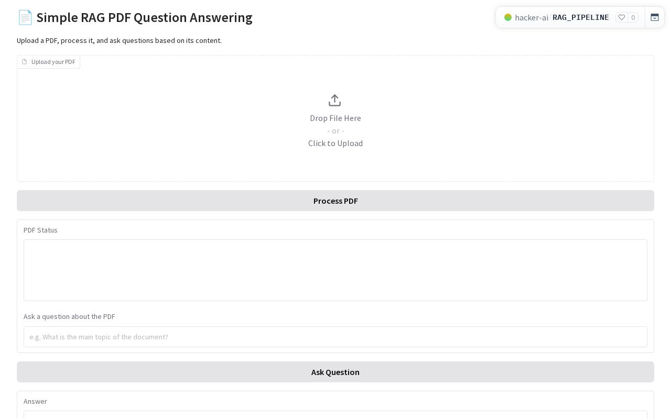The width and height of the screenshot is (671, 419).
Task: Focus the question input field
Action: pos(335,337)
